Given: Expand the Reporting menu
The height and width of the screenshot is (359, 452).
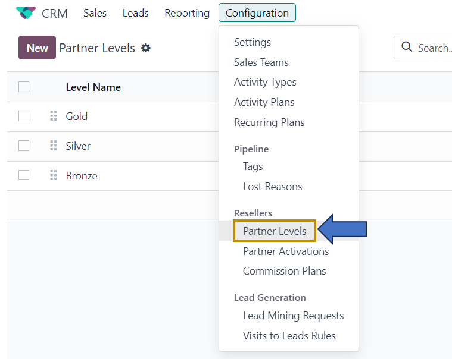Looking at the screenshot, I should click(x=187, y=13).
